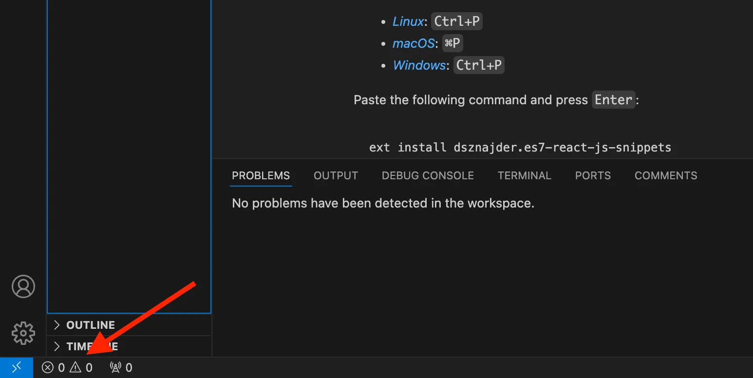Screen dimensions: 753x378
Task: Open the TERMINAL tab
Action: coord(524,175)
